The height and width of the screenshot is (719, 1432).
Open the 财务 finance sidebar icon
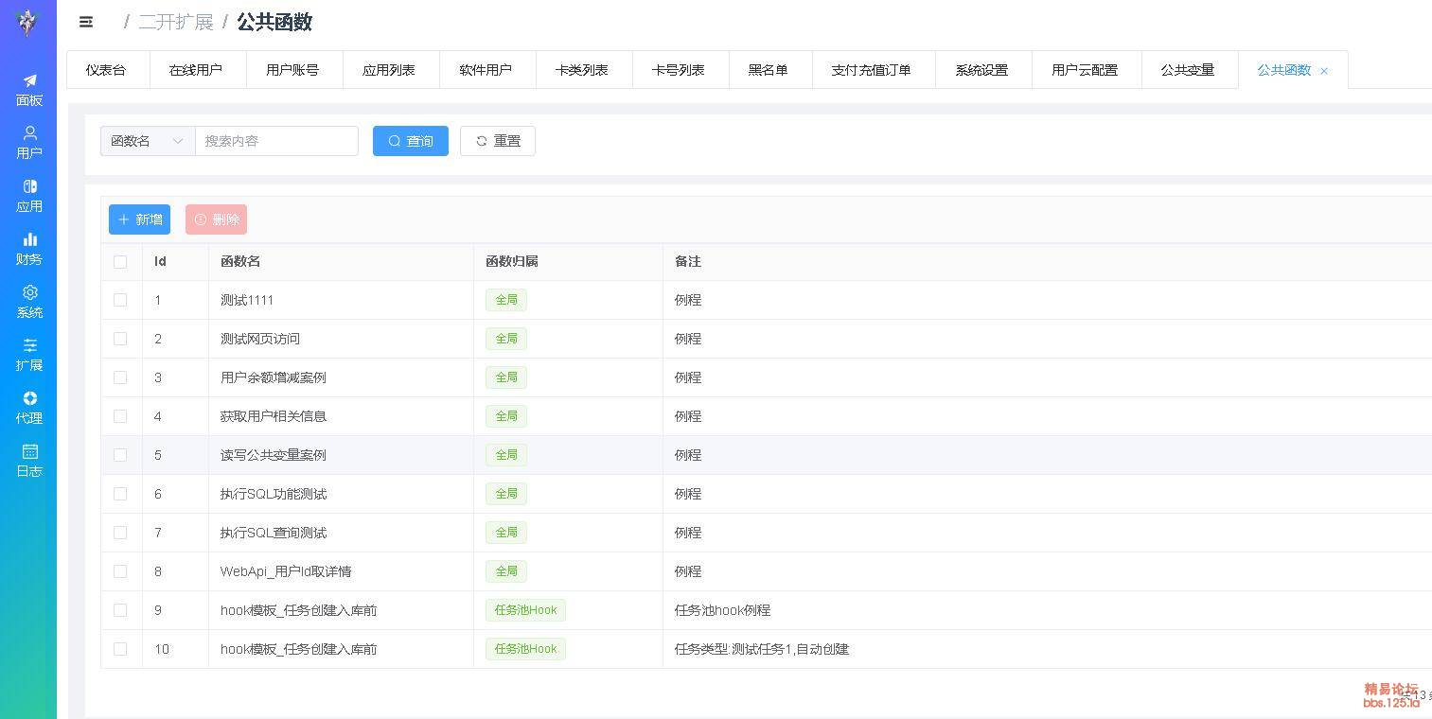tap(29, 248)
